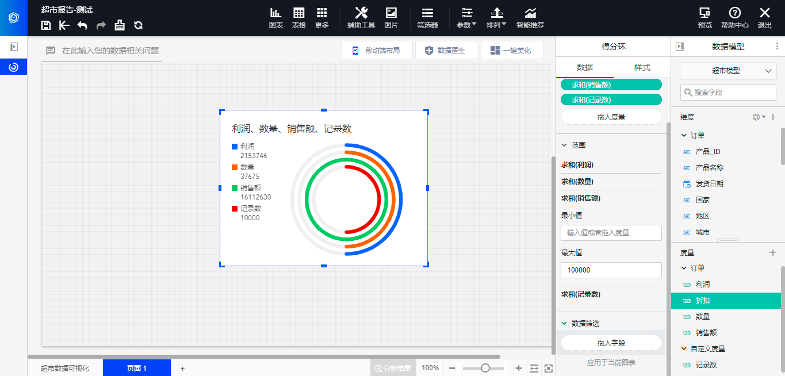Collapse the 自定义度量 tree group
The image size is (785, 376).
683,348
